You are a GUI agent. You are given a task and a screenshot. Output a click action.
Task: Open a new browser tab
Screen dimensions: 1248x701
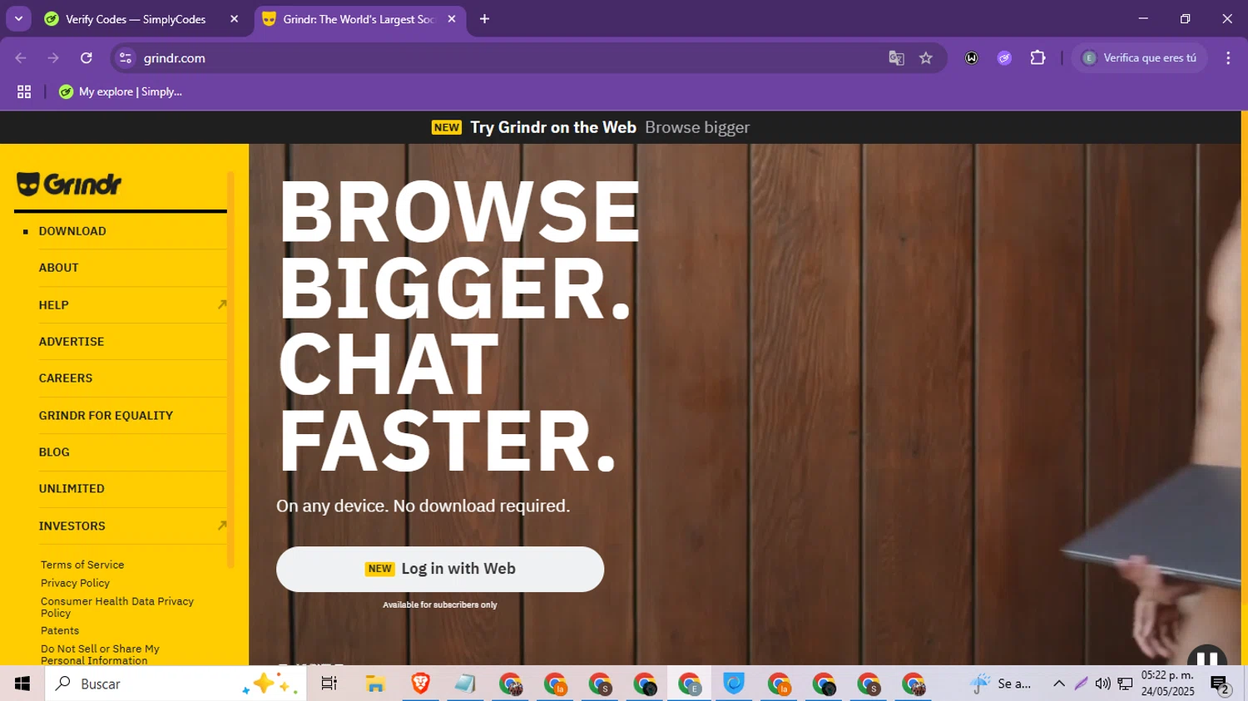coord(484,19)
